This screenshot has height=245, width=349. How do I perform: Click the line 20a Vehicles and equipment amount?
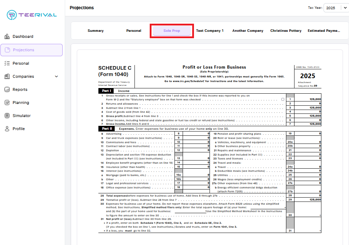pos(308,142)
